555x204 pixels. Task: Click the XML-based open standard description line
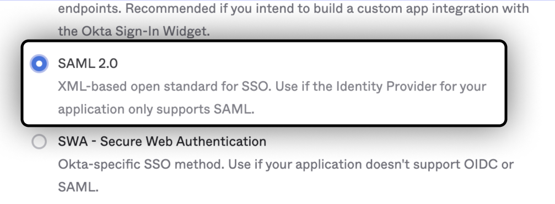(272, 87)
